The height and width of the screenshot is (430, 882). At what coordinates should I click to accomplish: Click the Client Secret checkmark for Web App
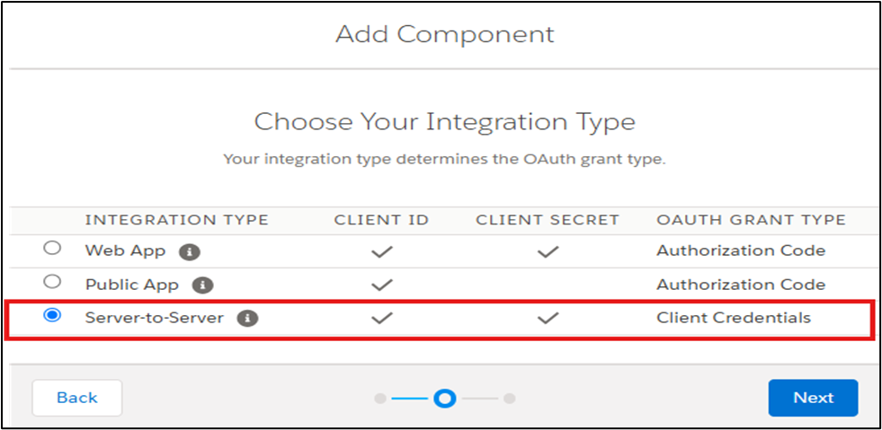(x=548, y=252)
